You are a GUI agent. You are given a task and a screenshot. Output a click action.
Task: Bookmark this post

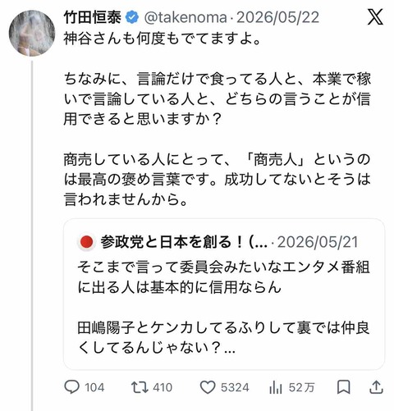(x=343, y=387)
